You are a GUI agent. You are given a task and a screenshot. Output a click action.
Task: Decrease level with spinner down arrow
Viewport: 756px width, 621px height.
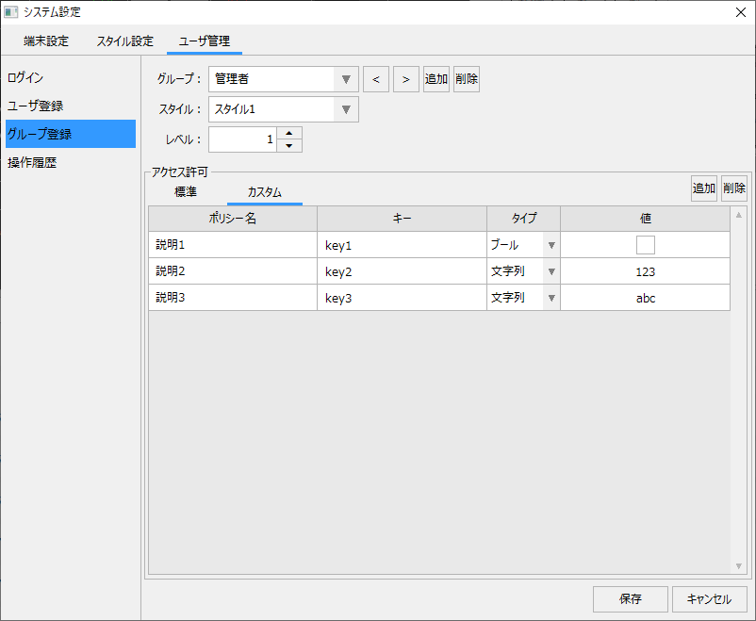click(289, 146)
